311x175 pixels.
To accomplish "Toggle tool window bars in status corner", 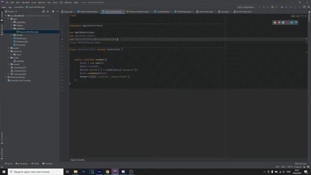I will click(x=2, y=167).
